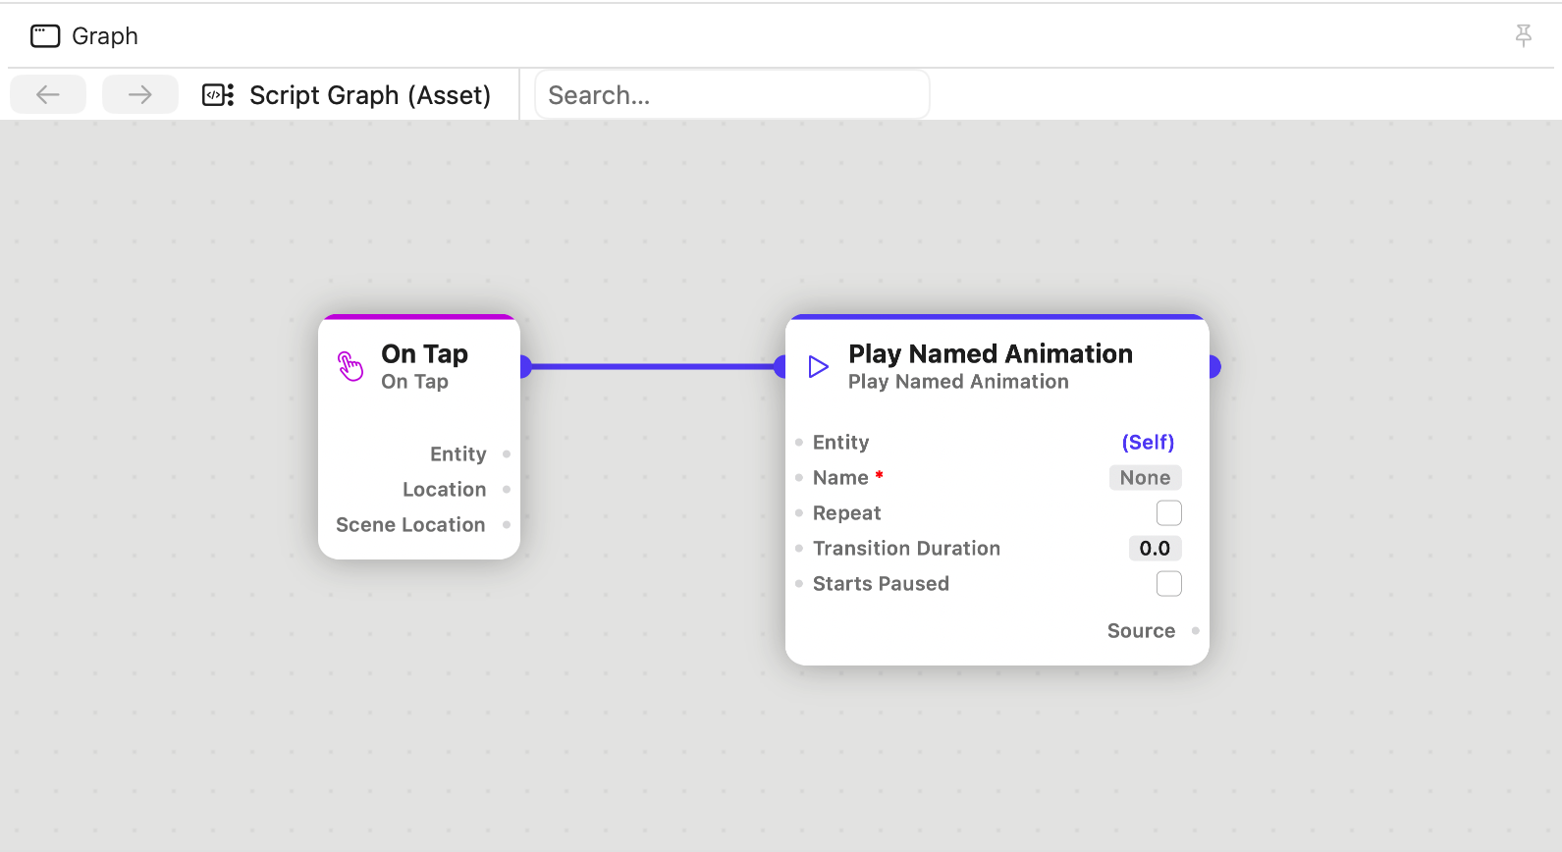Open the Name dropdown showing None

(x=1146, y=478)
